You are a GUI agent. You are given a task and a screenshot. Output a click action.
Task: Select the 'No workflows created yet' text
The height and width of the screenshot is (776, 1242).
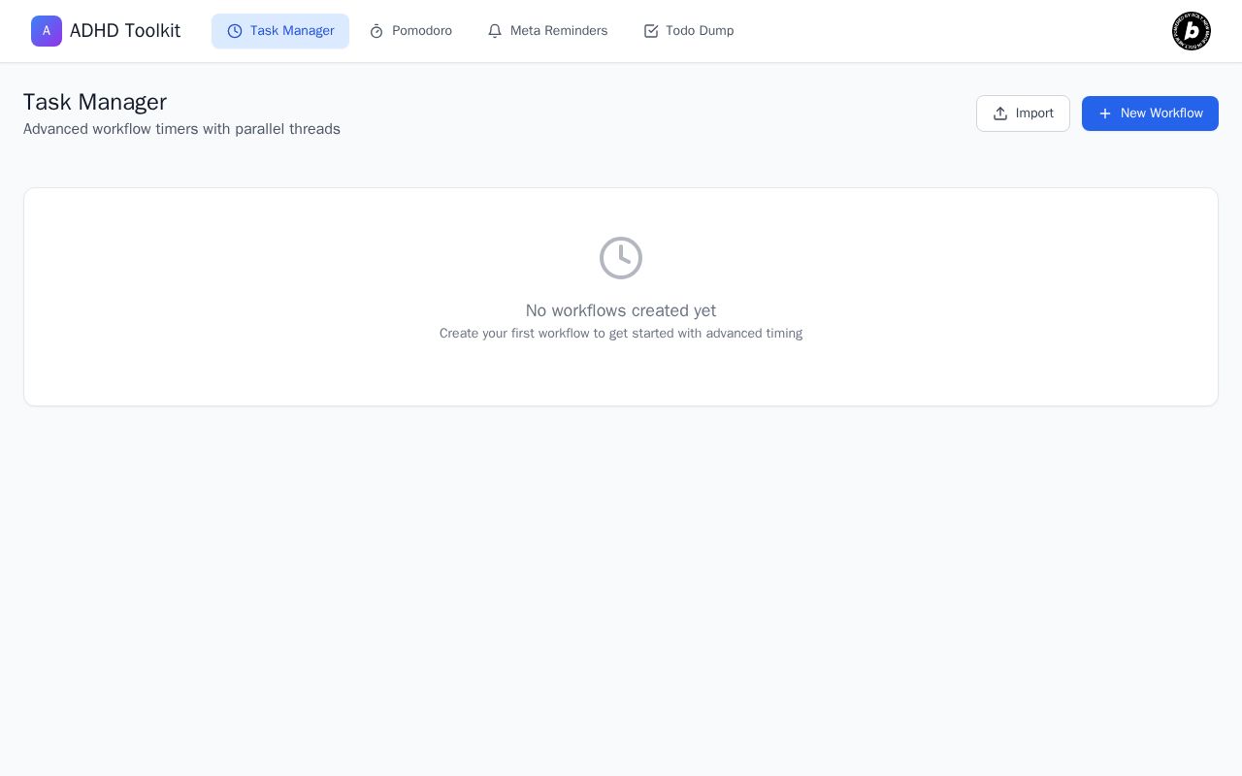pyautogui.click(x=621, y=310)
